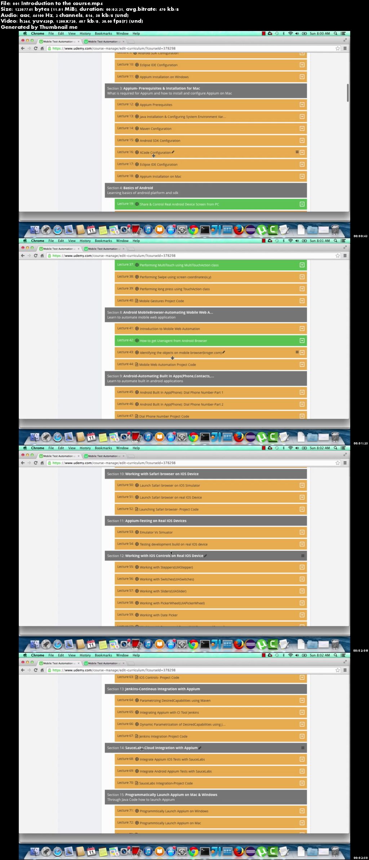This screenshot has width=369, height=860.
Task: Click the play icon beside Lecture 65 Jenkins integration
Action: pyautogui.click(x=137, y=712)
